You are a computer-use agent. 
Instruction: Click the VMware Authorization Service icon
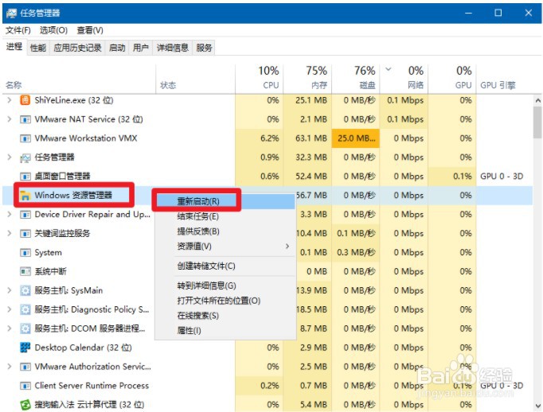[25, 367]
